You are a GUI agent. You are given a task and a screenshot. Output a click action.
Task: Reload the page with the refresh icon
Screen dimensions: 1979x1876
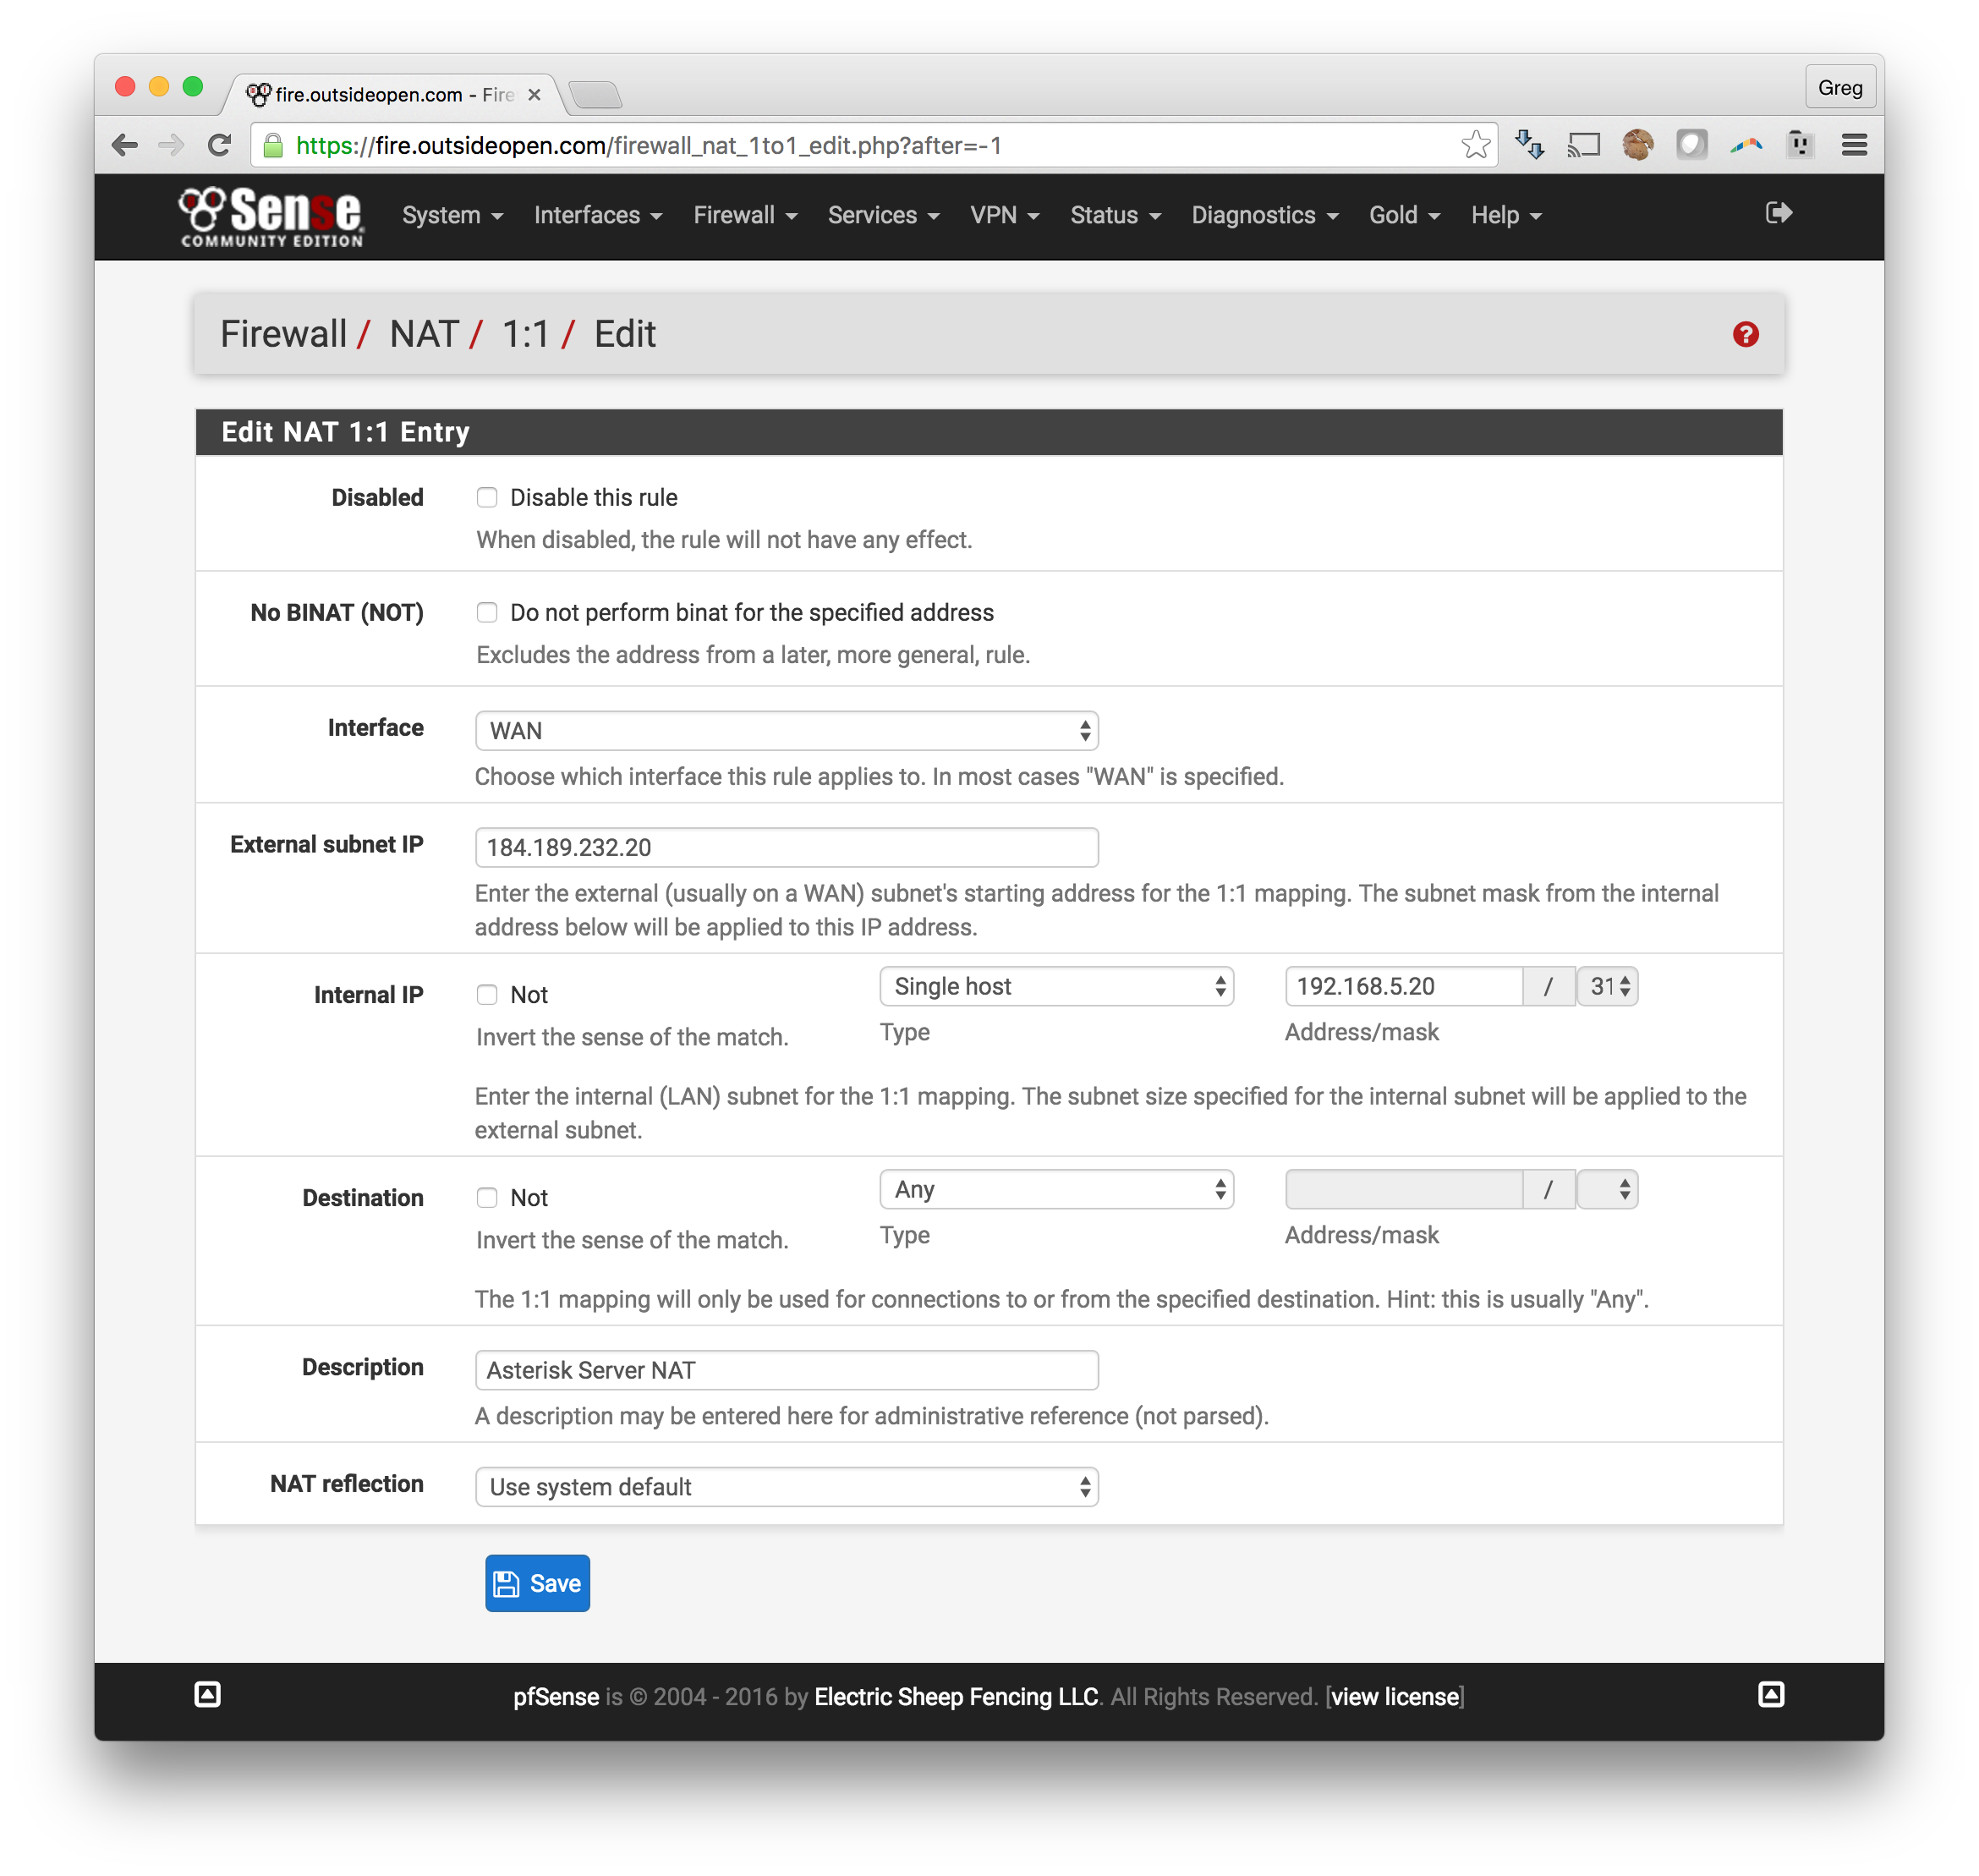tap(219, 145)
